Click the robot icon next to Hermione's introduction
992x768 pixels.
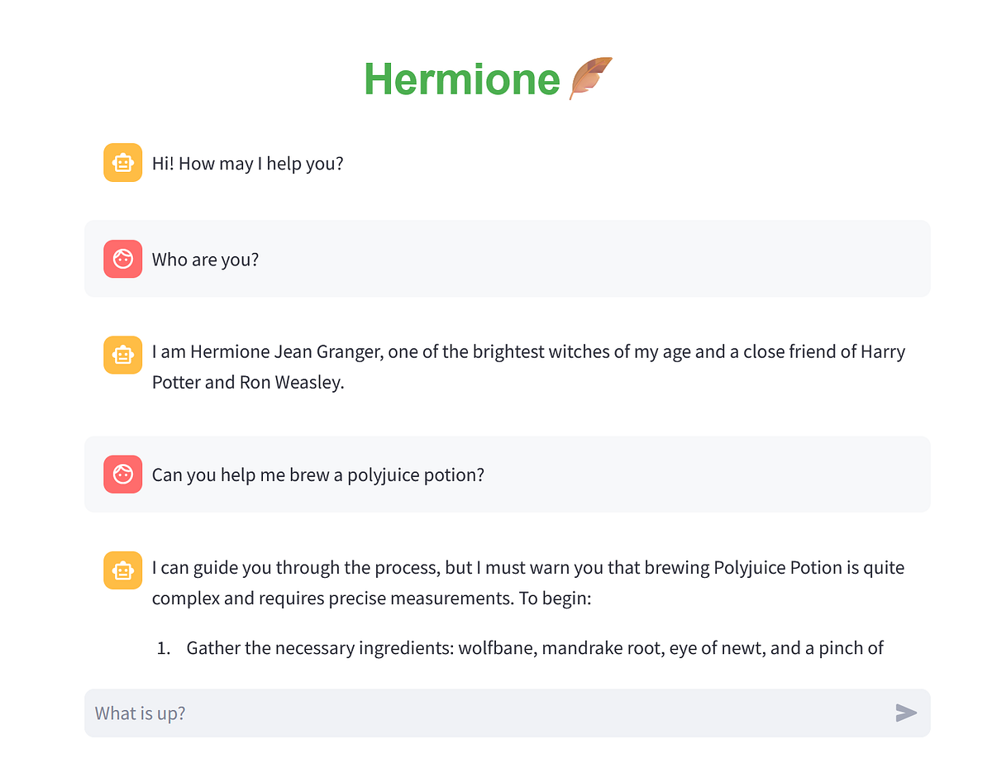(122, 355)
